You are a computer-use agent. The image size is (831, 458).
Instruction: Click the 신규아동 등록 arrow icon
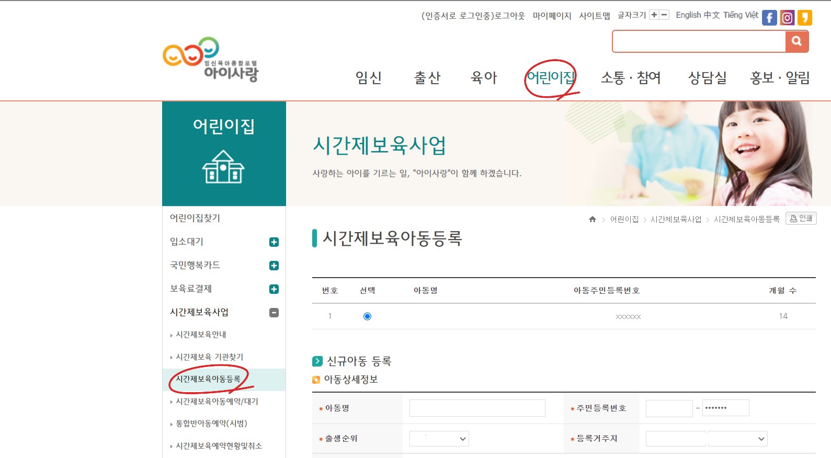click(x=317, y=361)
